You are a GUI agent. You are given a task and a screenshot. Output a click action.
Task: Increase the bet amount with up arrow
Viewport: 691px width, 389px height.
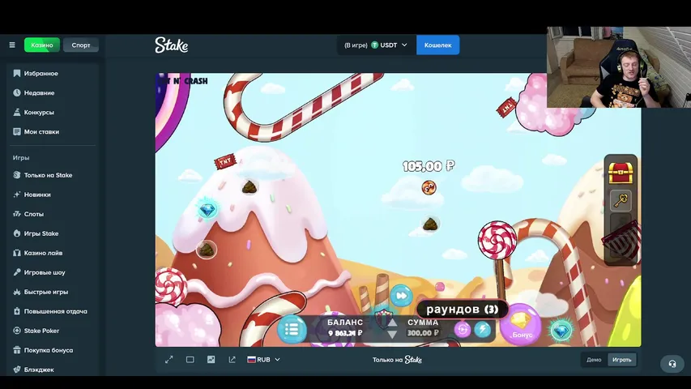pos(392,323)
